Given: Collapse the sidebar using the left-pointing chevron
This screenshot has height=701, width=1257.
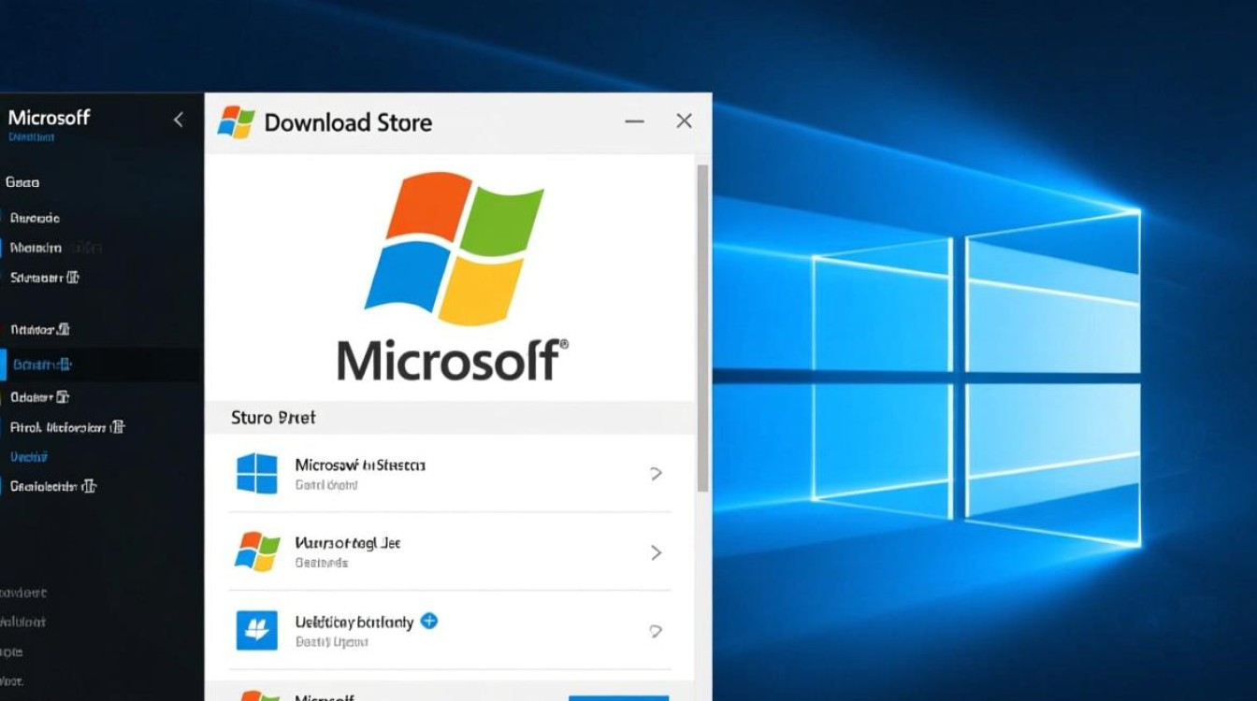Looking at the screenshot, I should [x=179, y=120].
